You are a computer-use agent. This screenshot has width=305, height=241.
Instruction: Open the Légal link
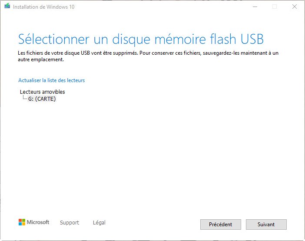[99, 223]
